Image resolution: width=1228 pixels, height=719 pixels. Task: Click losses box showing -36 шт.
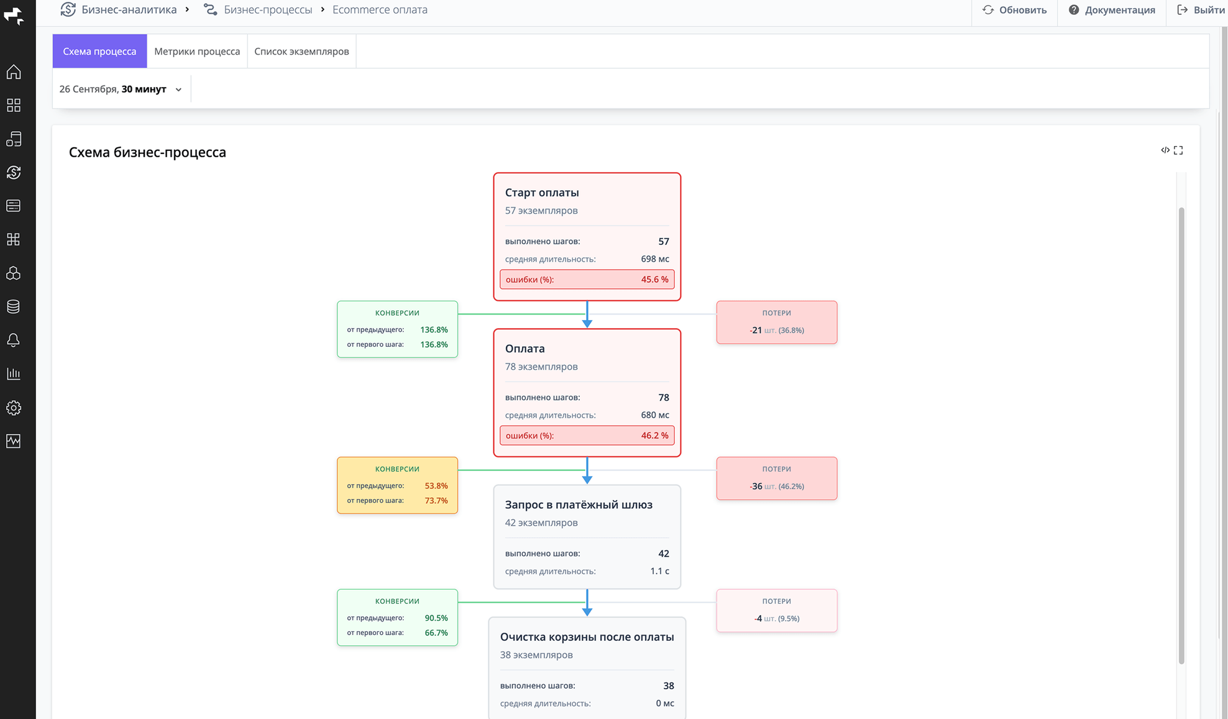[x=777, y=479]
